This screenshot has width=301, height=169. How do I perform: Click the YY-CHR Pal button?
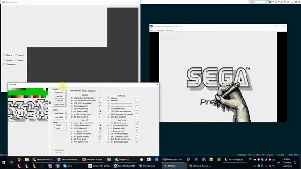[x=59, y=100]
